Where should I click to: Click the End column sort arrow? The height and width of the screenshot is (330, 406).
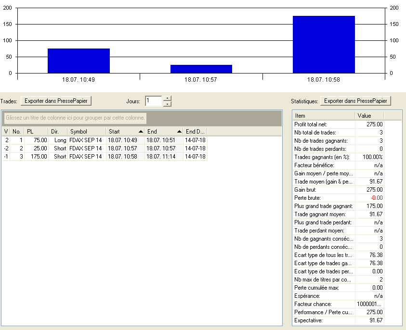pos(179,131)
